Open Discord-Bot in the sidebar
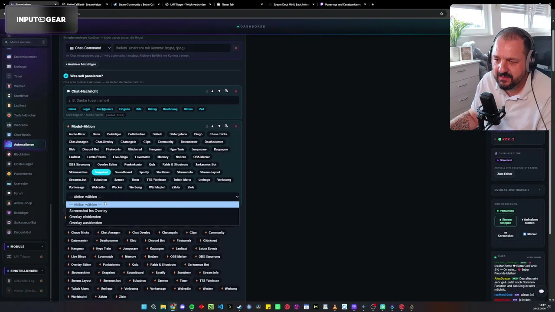Viewport: 555px width, 312px height. [23, 232]
